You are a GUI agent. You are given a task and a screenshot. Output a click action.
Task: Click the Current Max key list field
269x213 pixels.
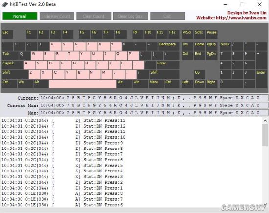153,105
